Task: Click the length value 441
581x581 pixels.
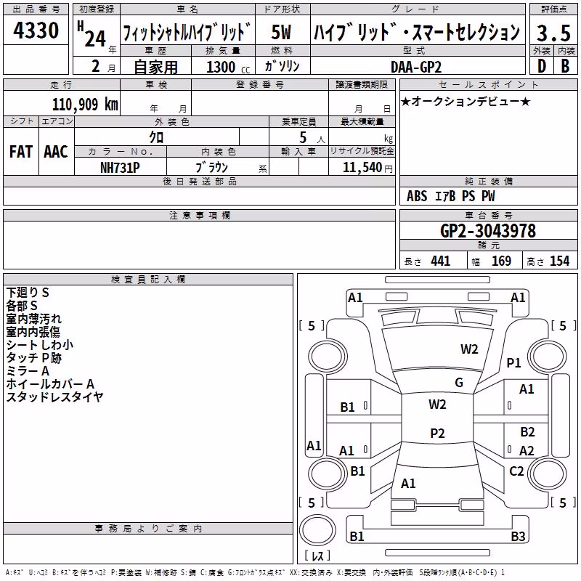Action: [x=440, y=261]
